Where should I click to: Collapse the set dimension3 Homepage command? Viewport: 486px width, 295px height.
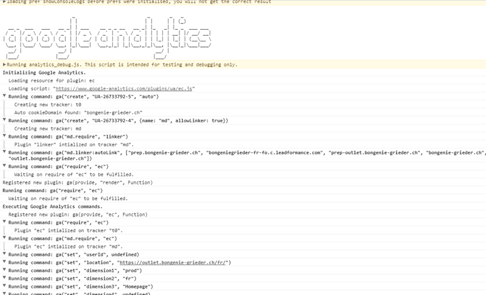pyautogui.click(x=4, y=287)
